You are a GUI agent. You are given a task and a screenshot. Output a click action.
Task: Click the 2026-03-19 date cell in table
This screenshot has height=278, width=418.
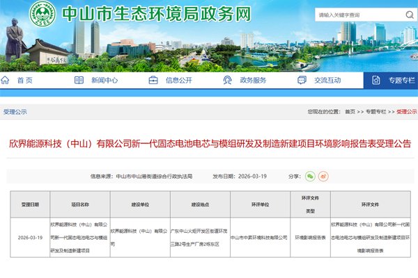pyautogui.click(x=30, y=238)
